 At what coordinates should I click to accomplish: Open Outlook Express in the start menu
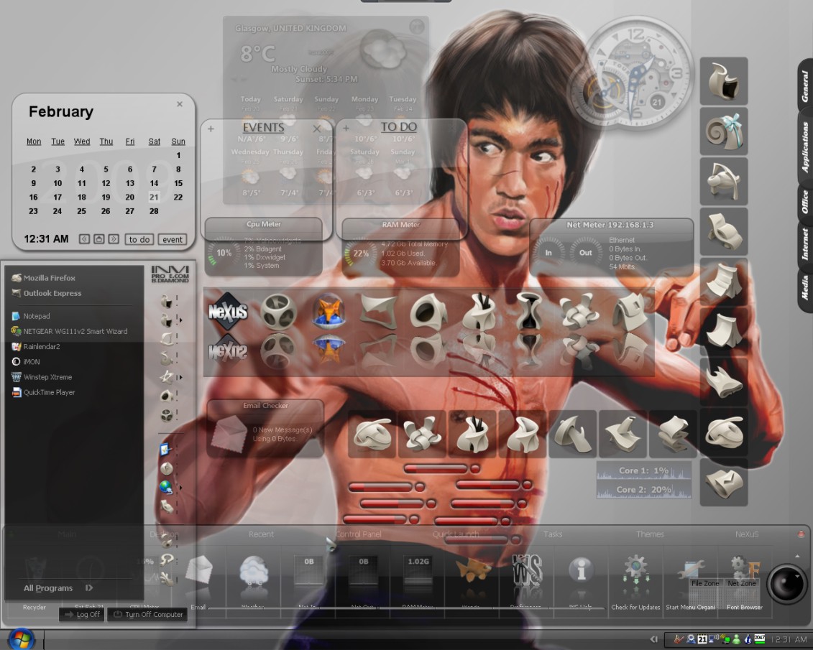[47, 293]
